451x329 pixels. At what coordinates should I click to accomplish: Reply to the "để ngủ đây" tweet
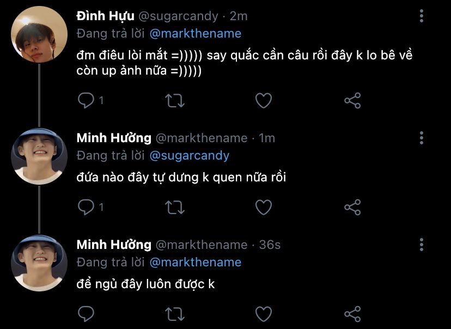pos(86,314)
